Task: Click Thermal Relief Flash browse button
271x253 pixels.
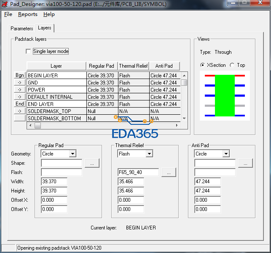Action: pyautogui.click(x=169, y=172)
